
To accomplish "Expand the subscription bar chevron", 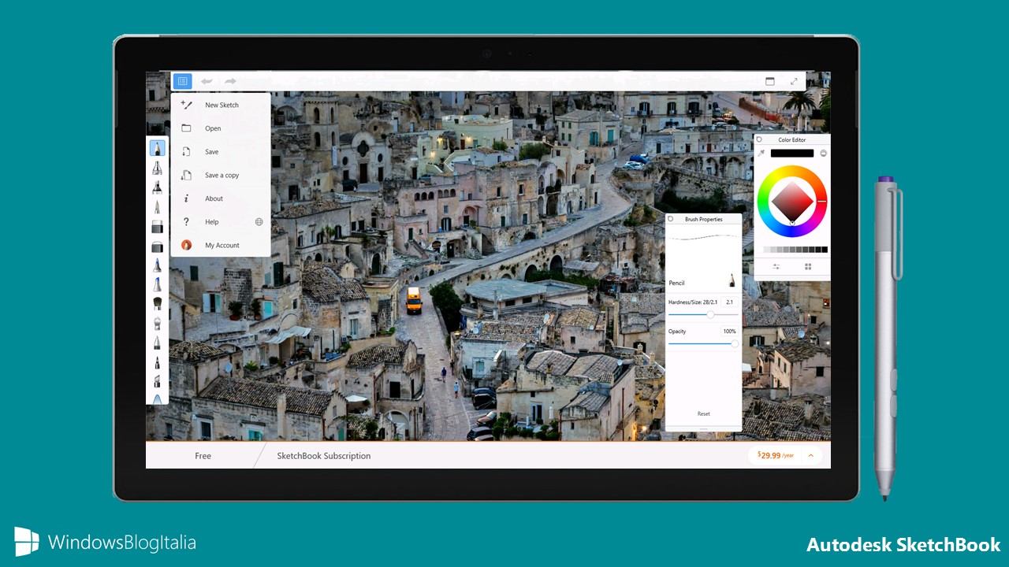I will click(x=811, y=455).
